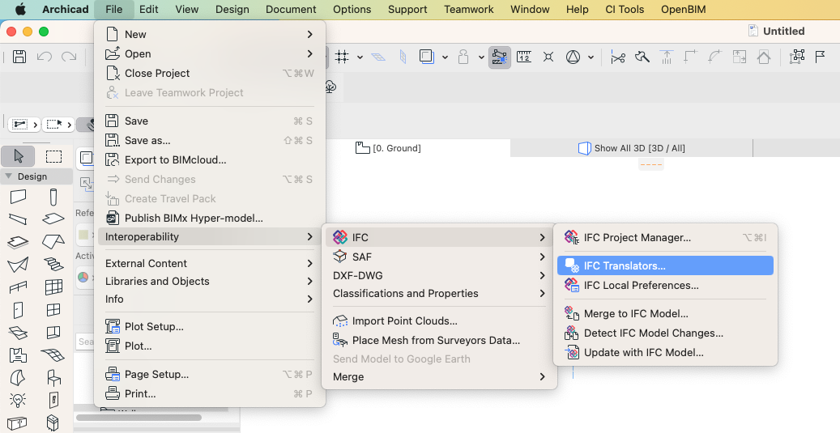Open the OpenBIM menu

click(683, 9)
